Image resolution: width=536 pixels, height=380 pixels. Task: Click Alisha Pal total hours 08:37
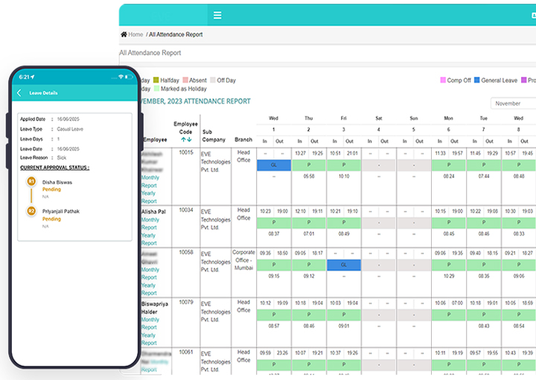274,234
